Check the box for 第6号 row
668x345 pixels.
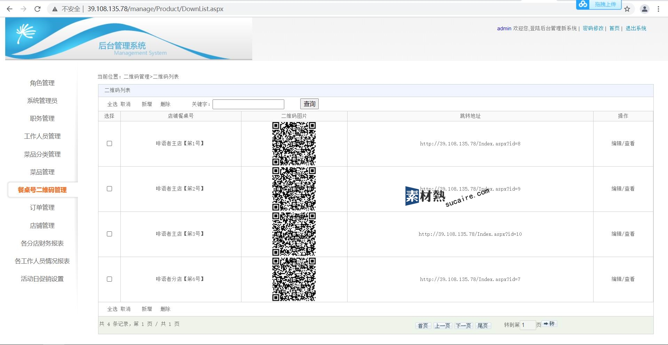[x=109, y=279]
